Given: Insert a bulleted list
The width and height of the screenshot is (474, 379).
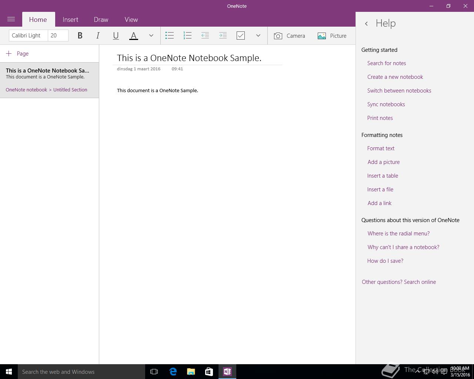Looking at the screenshot, I should tap(170, 36).
